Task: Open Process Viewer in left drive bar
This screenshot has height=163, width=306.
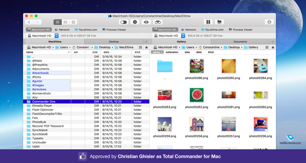Action: point(114,30)
